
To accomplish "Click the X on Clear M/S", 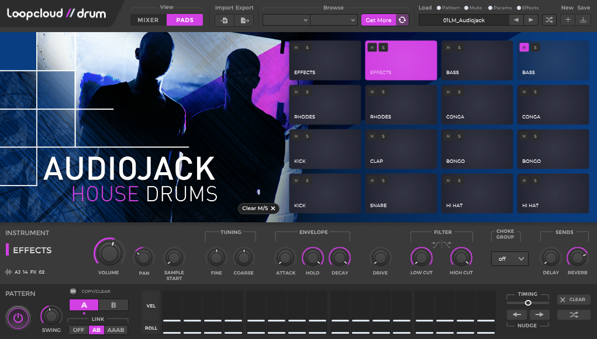I will point(273,208).
